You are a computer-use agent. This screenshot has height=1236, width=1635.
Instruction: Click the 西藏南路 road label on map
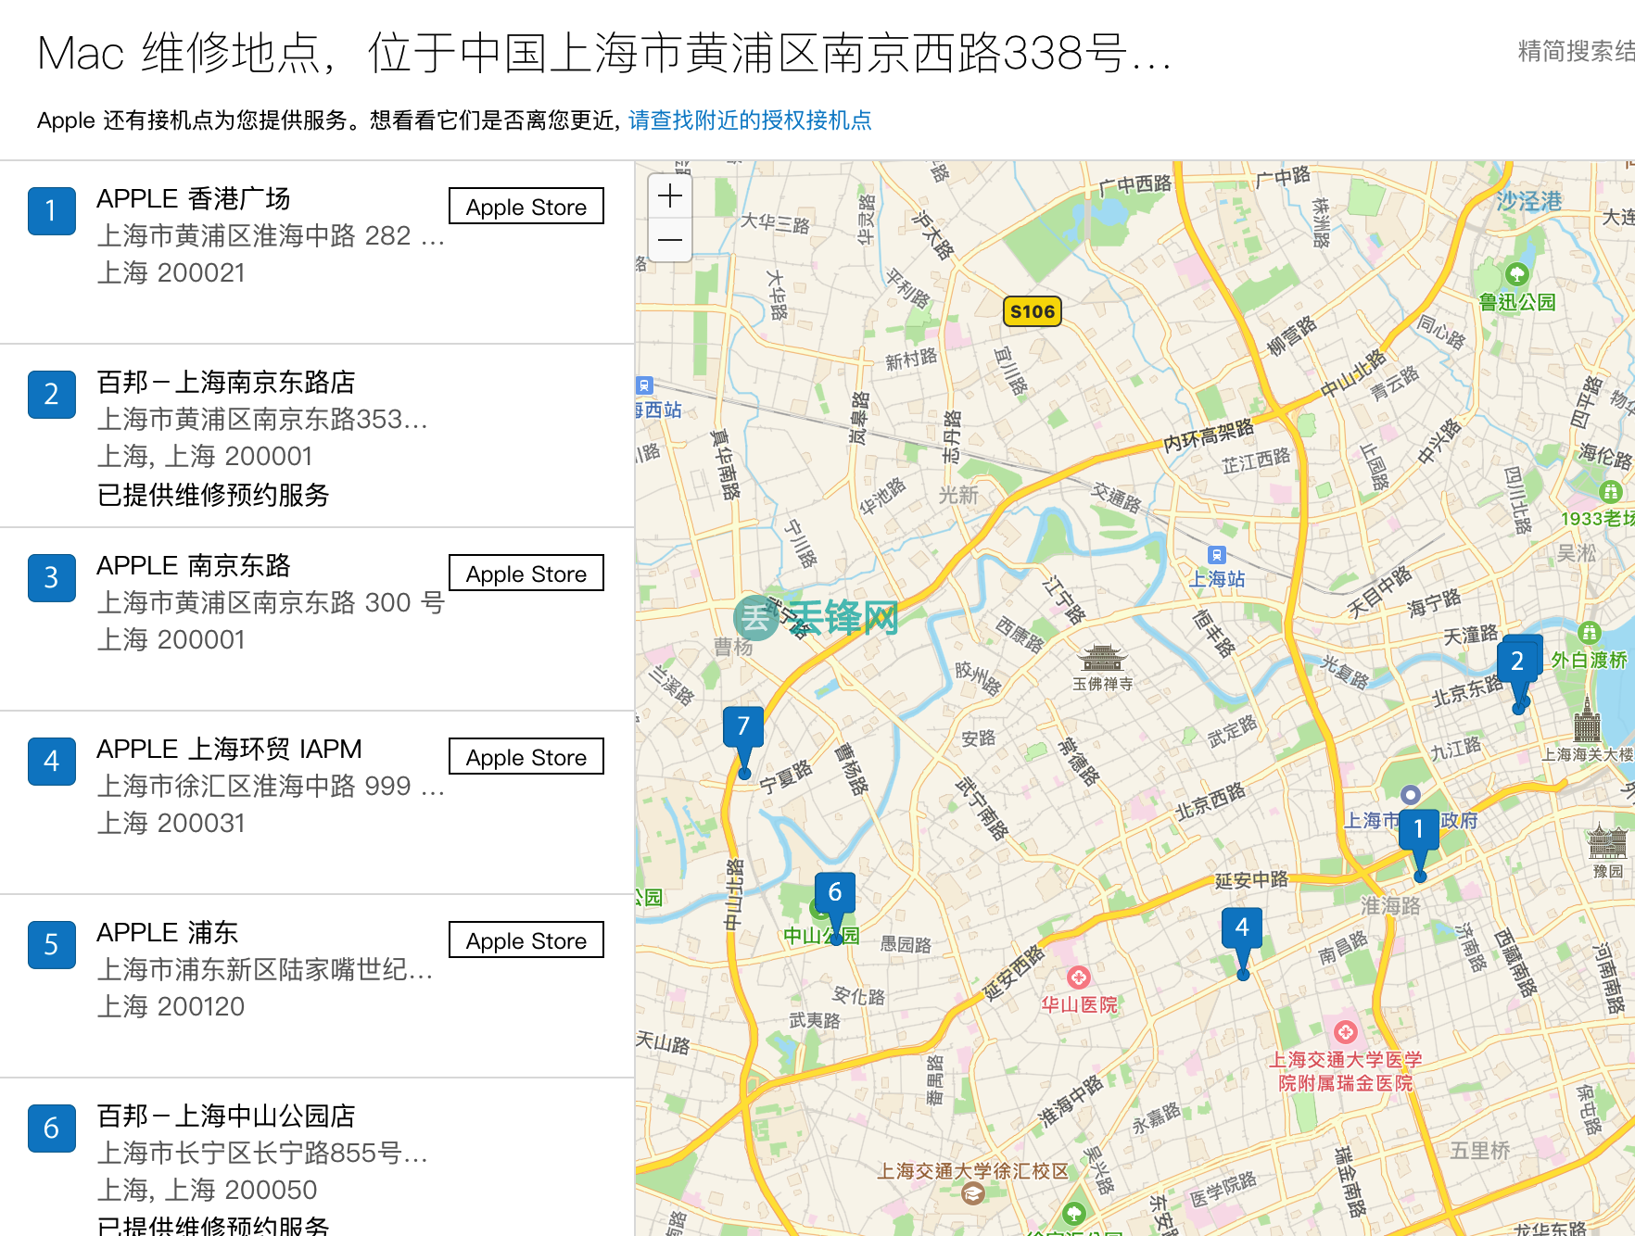[x=1515, y=962]
